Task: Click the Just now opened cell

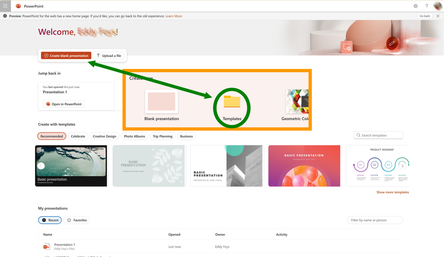Action: (174, 247)
